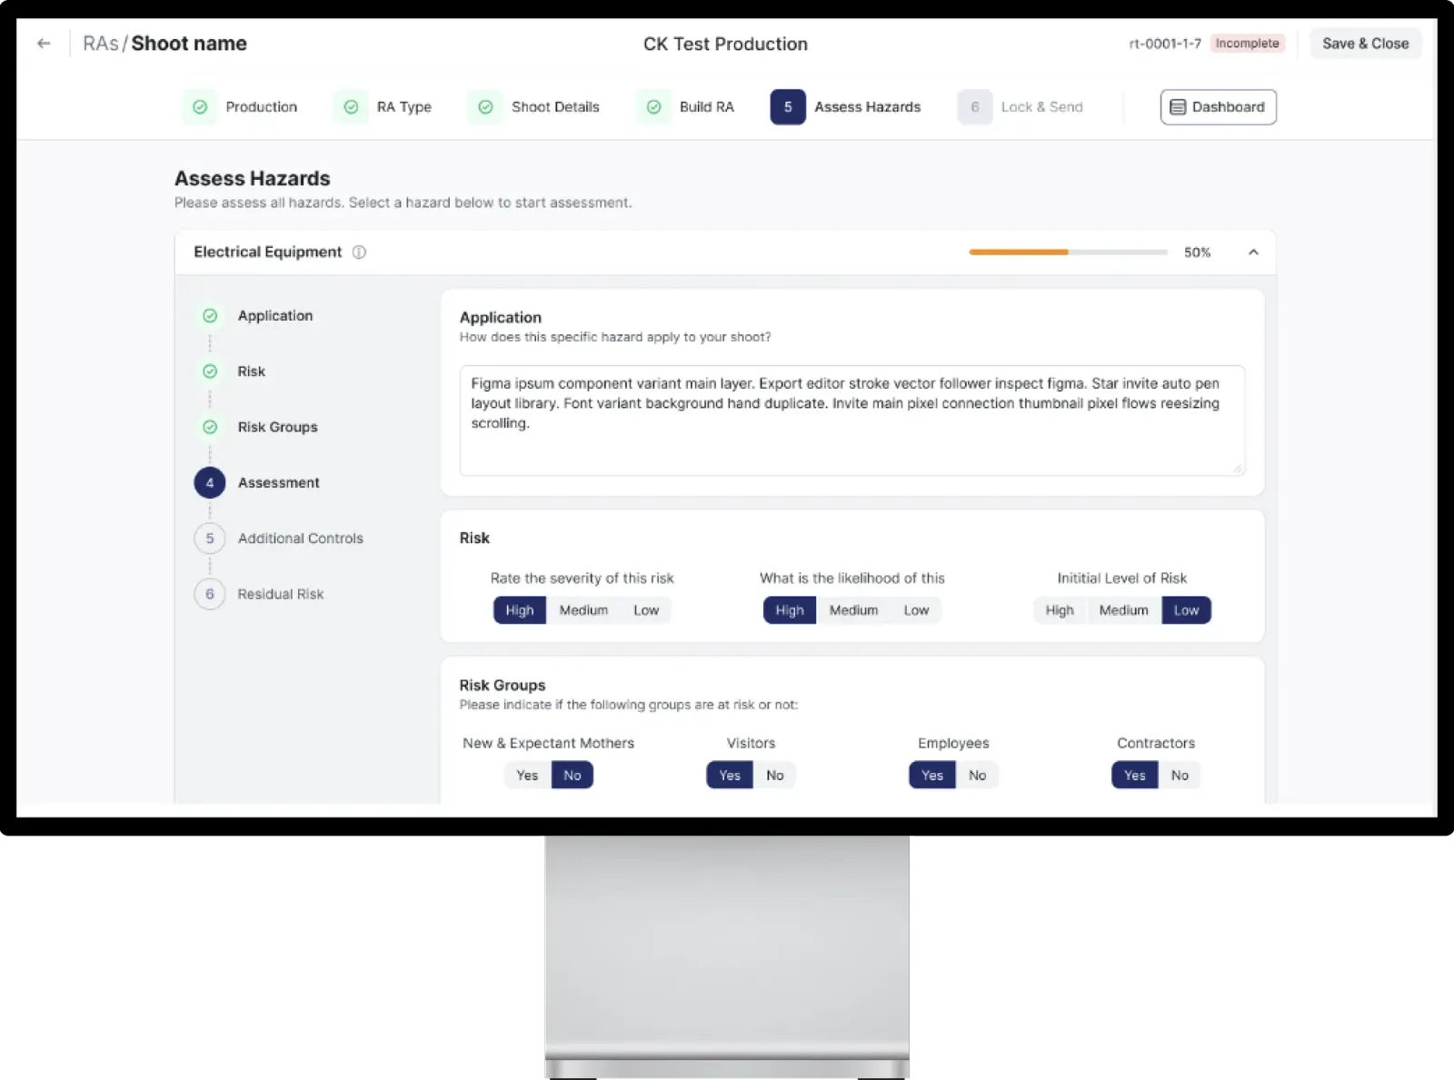Image resolution: width=1454 pixels, height=1080 pixels.
Task: Set severity of this risk to Medium
Action: [x=583, y=610]
